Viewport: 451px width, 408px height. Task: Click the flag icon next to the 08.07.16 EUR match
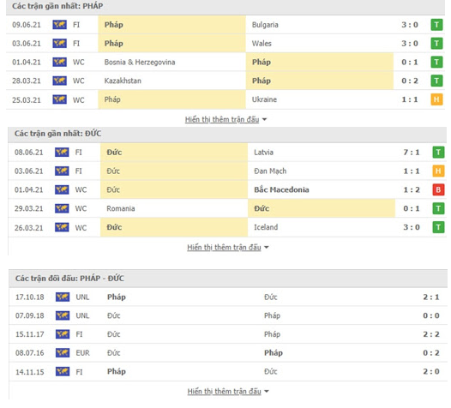tap(63, 353)
